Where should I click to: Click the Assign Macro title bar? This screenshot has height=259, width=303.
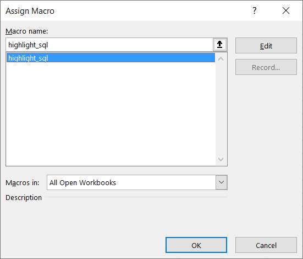(x=124, y=11)
